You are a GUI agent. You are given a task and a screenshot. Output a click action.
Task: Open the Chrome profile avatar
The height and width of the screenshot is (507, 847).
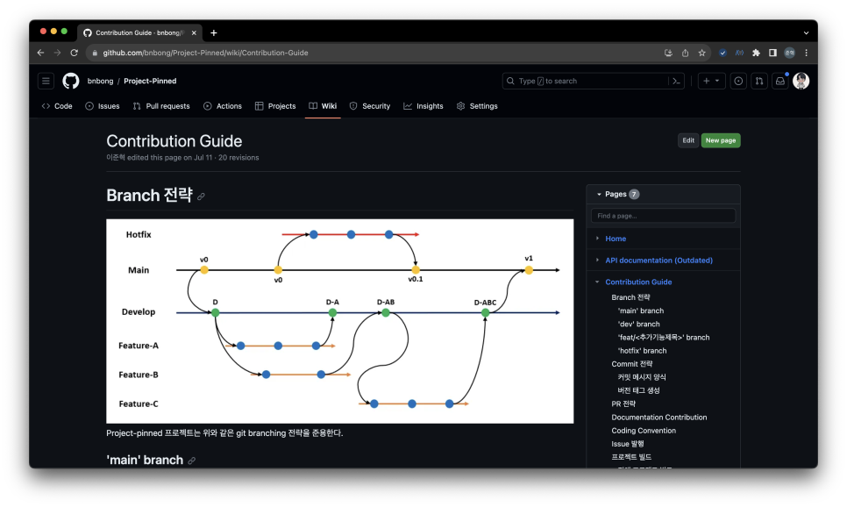[x=790, y=53]
